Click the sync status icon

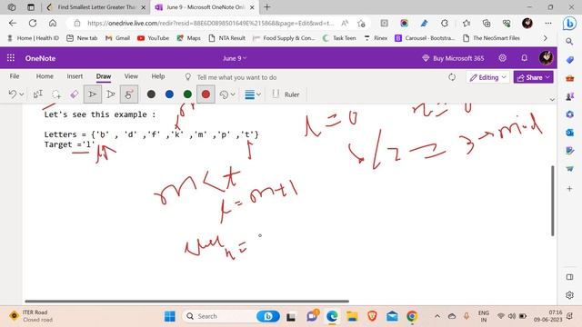(x=452, y=77)
